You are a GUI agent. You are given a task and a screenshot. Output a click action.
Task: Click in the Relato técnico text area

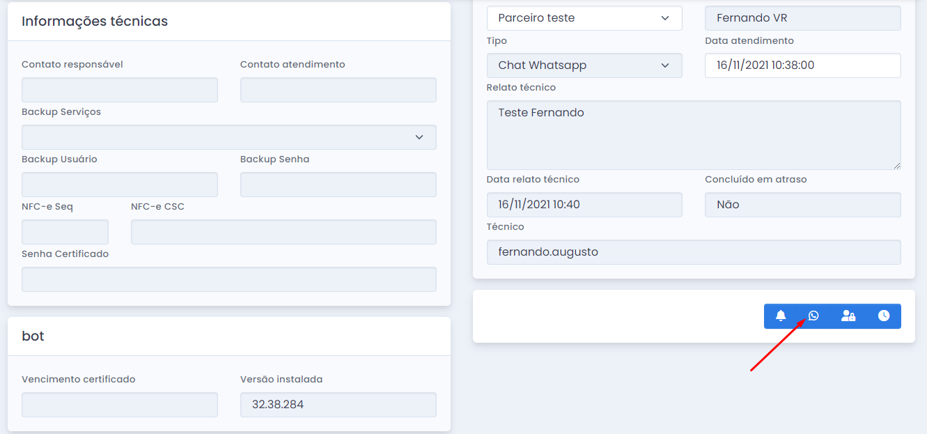tap(693, 135)
